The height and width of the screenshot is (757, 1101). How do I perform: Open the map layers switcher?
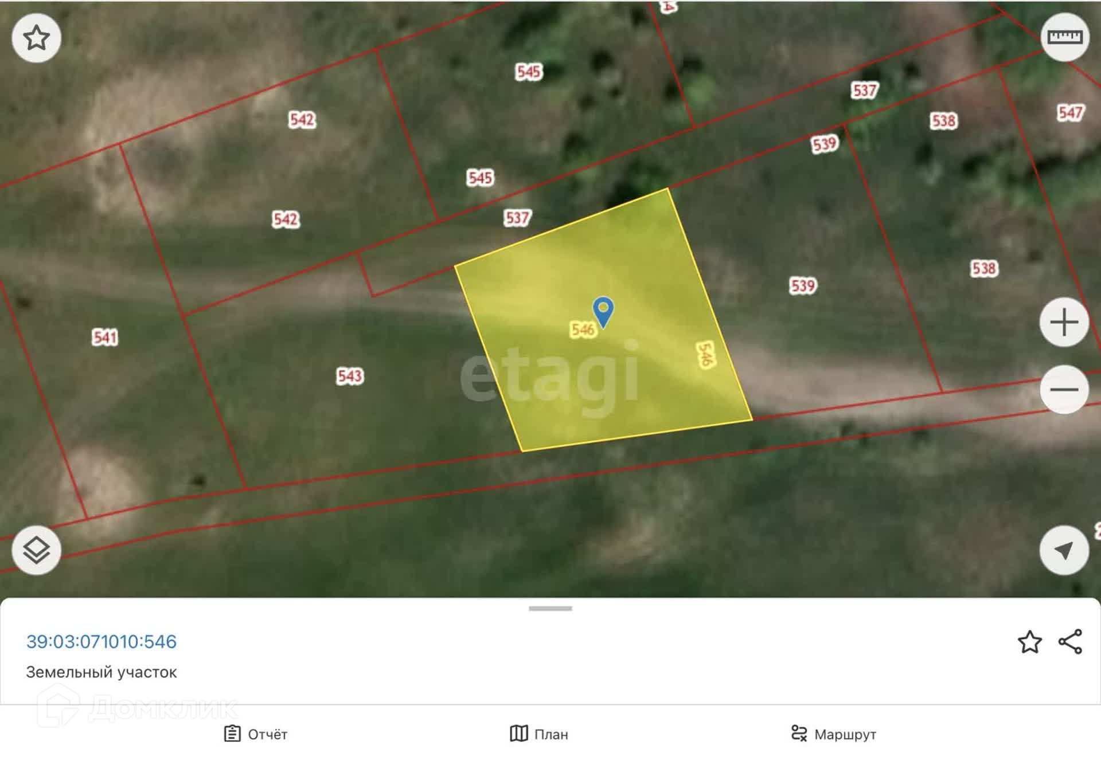(x=36, y=550)
